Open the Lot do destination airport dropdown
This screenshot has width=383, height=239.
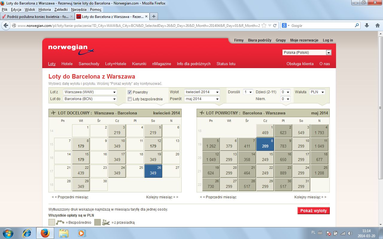(90, 99)
